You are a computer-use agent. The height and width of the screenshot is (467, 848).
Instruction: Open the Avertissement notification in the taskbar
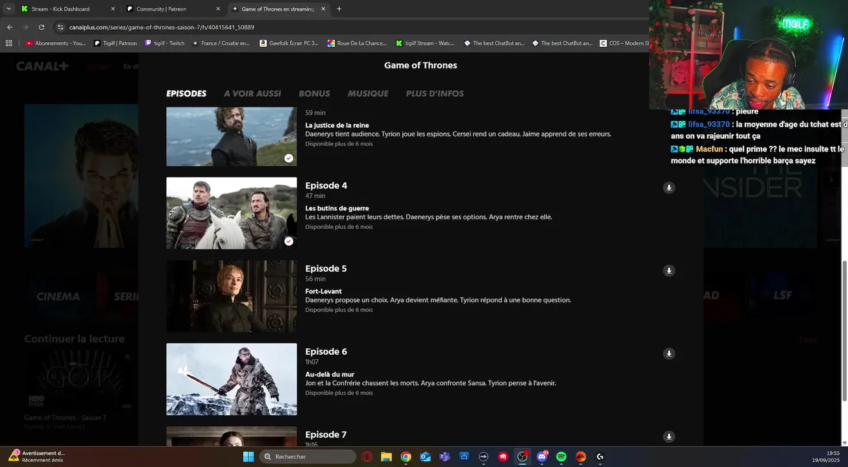[x=37, y=457]
